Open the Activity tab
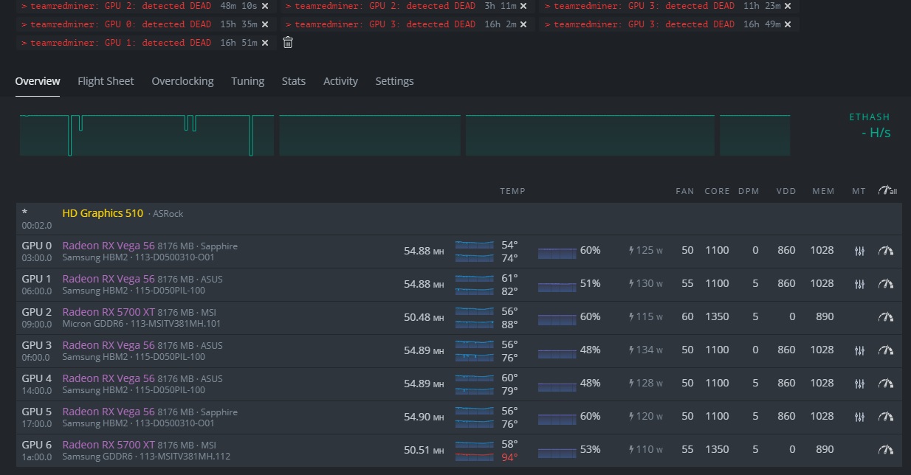Viewport: 911px width, 475px height. [340, 81]
